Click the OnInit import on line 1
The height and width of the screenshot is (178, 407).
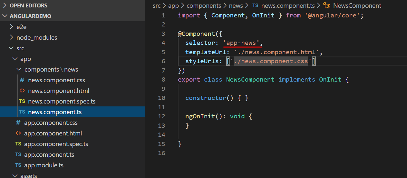click(263, 15)
